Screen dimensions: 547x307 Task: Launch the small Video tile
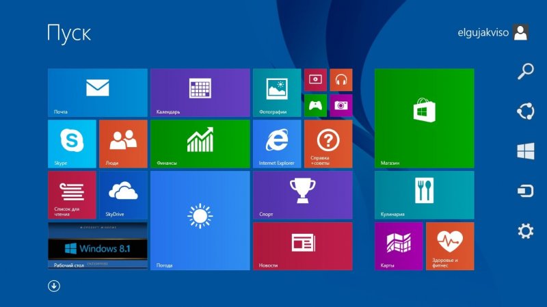click(x=315, y=80)
